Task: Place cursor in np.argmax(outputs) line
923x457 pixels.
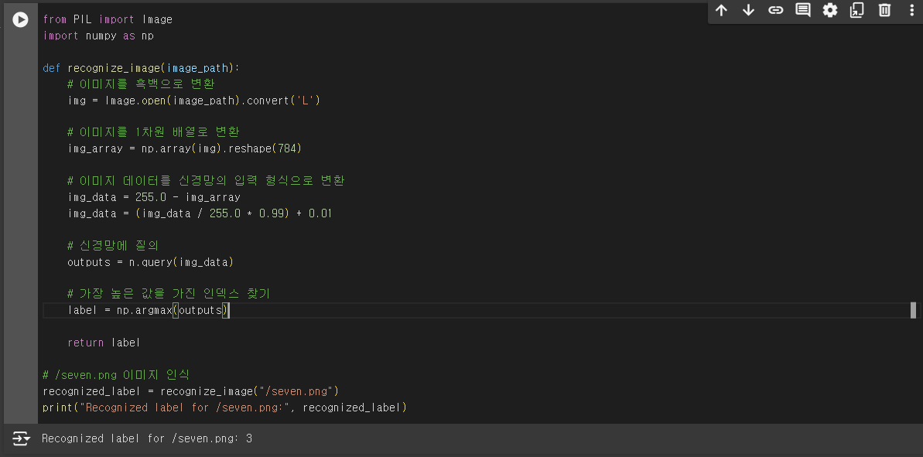Action: coord(148,310)
